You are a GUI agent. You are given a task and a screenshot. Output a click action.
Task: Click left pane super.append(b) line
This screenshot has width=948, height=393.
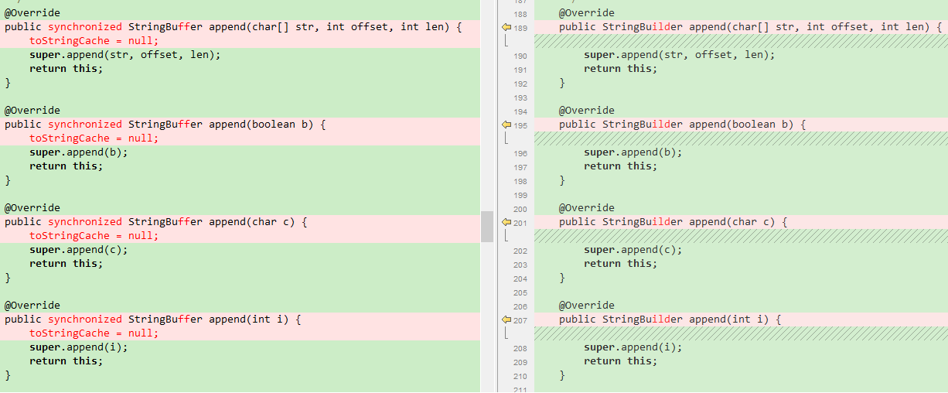79,152
